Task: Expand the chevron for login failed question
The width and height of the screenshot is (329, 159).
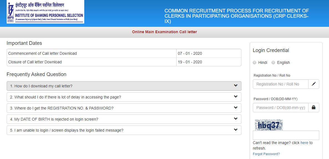Action: pyautogui.click(x=236, y=130)
